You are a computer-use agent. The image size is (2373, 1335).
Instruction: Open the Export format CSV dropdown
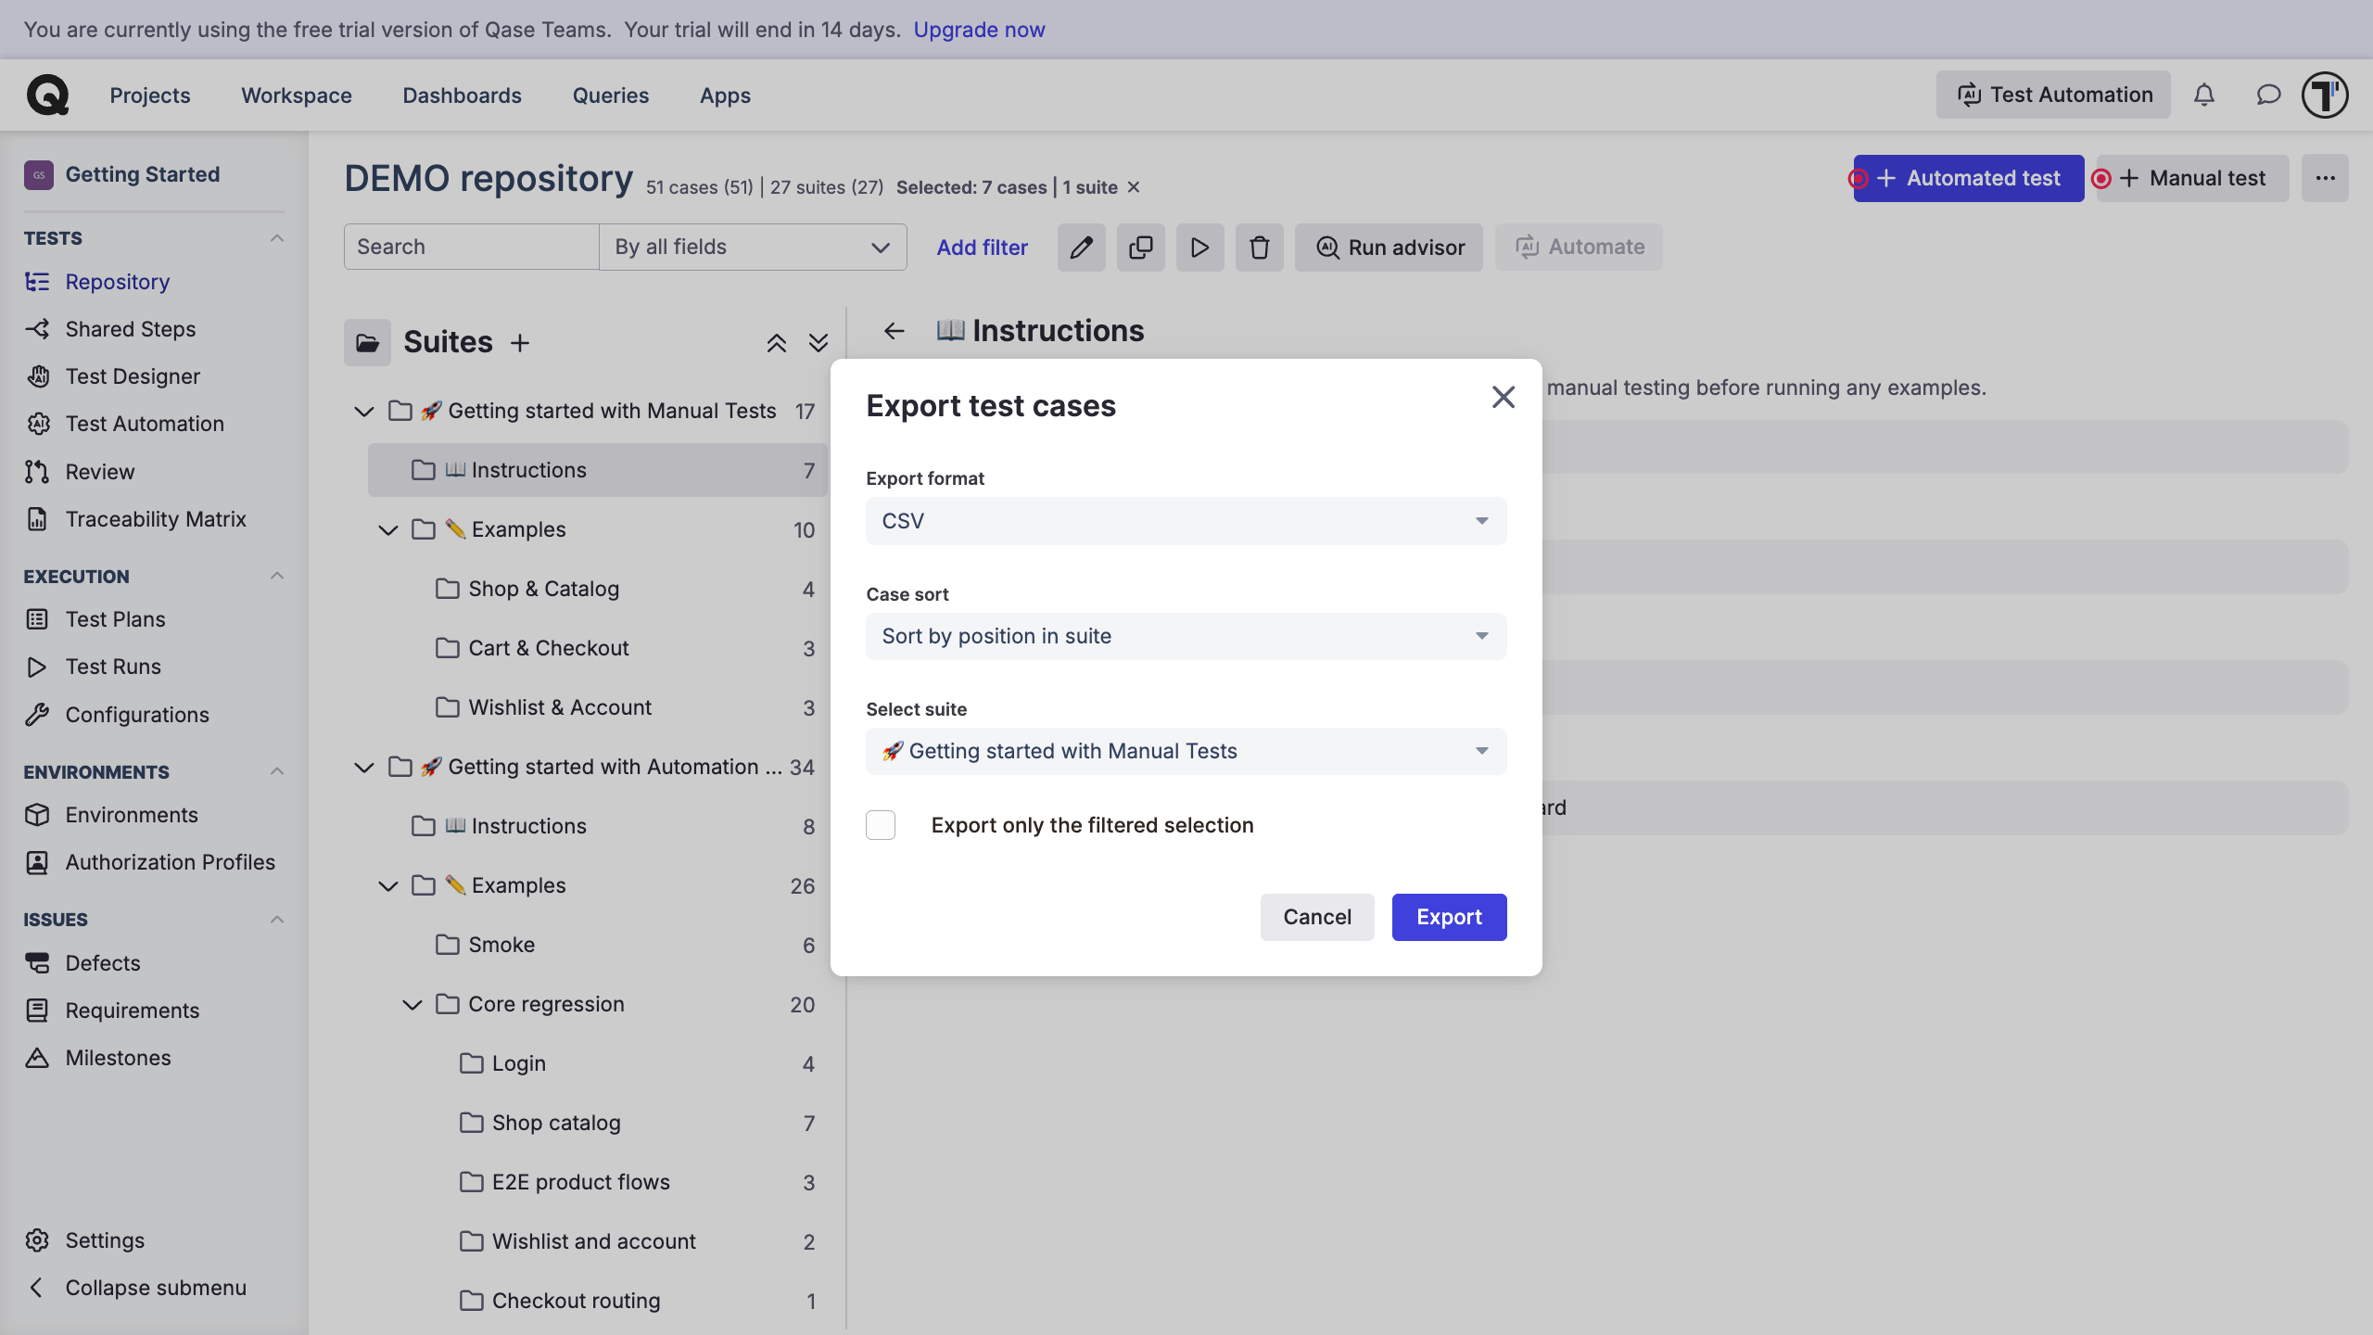(x=1186, y=521)
